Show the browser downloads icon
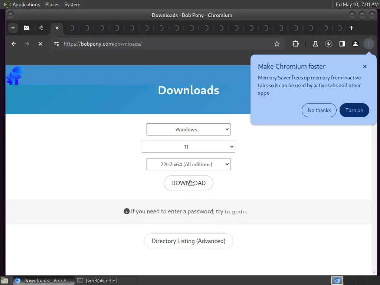Screen dimensions: 380x285 pyautogui.click(x=329, y=44)
